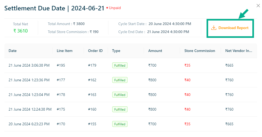Select line item #195
Screen dimensions: 262x137
click(x=61, y=65)
